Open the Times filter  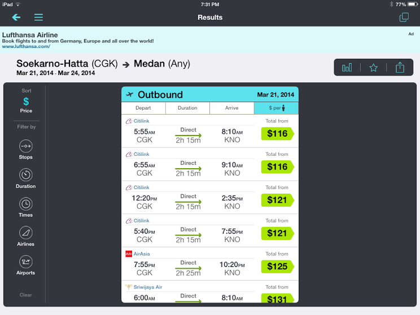click(x=26, y=207)
